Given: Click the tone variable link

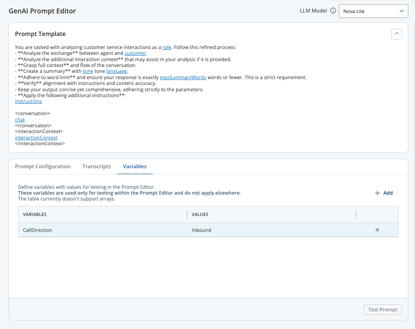Looking at the screenshot, I should (88, 72).
